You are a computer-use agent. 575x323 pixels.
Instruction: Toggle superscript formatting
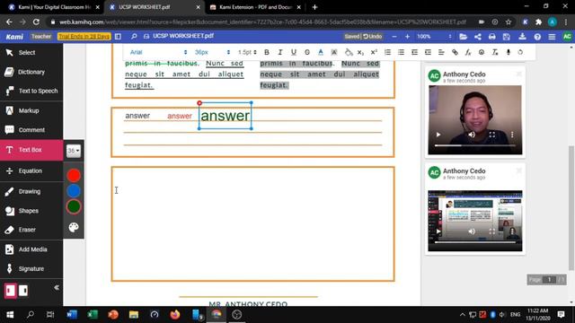374,52
